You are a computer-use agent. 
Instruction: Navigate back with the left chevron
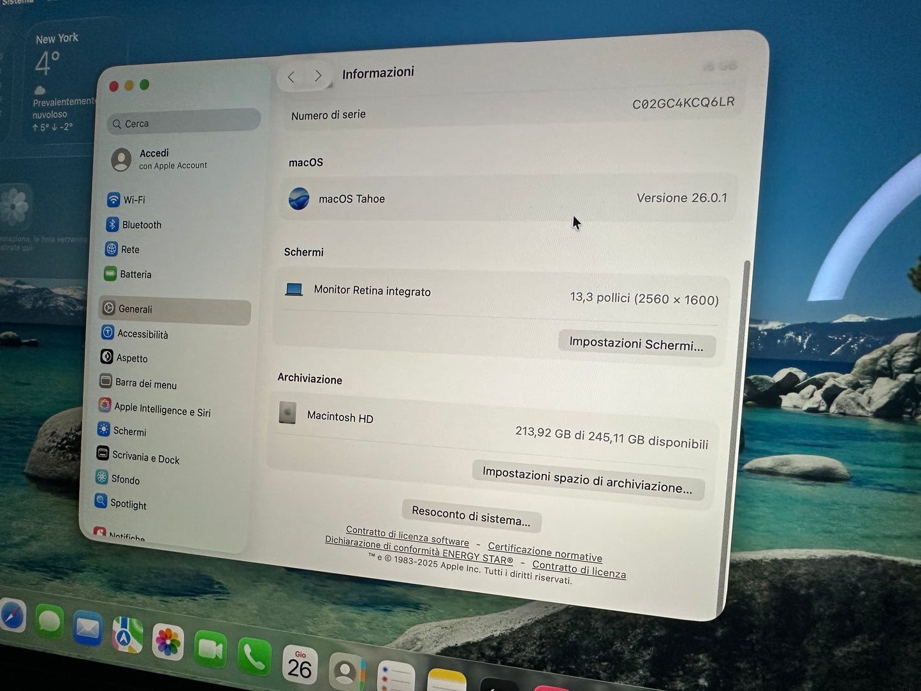coord(292,76)
